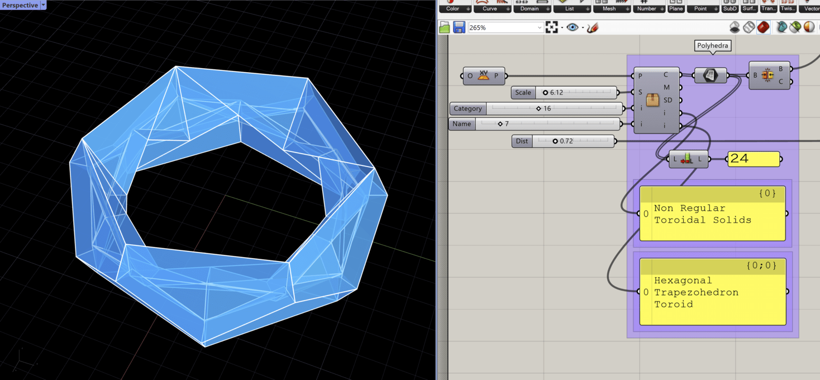Click the Polyhedra group label tooltip
The width and height of the screenshot is (820, 380).
713,45
